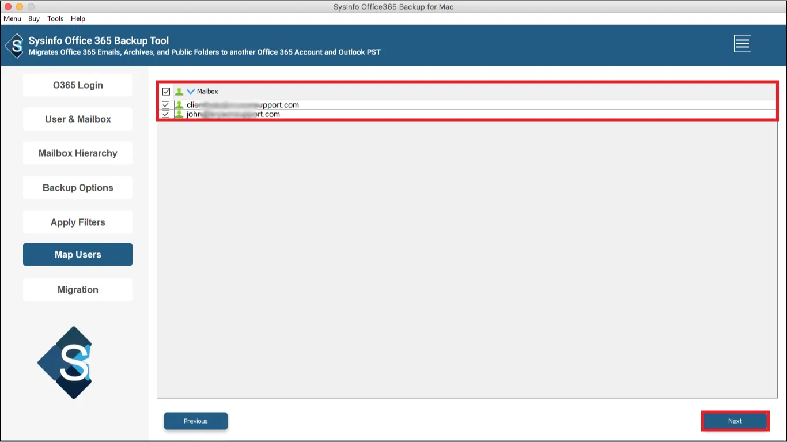
Task: Select the client mailbox email address
Action: click(243, 105)
